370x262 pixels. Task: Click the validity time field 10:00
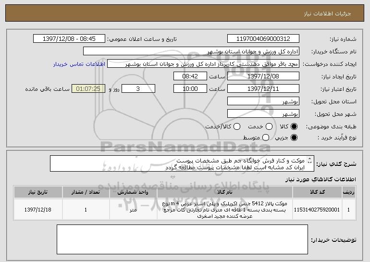[190, 89]
